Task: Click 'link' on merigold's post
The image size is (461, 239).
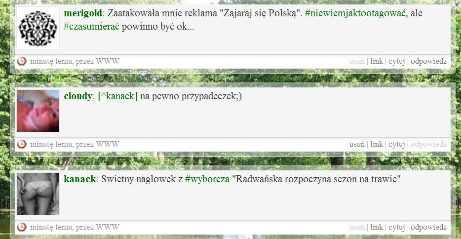Action: (x=377, y=61)
